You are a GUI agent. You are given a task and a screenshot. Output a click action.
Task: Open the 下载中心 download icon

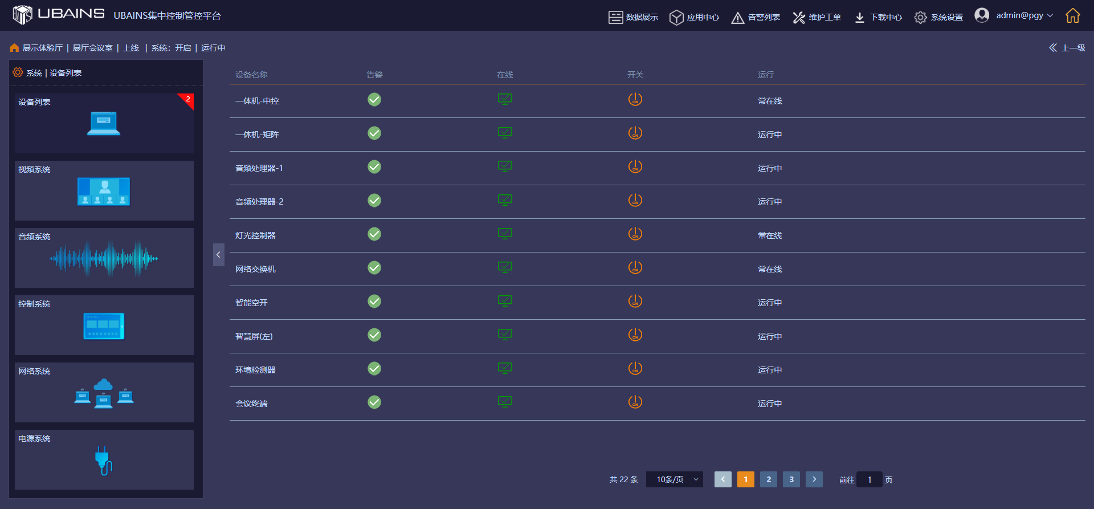click(860, 18)
